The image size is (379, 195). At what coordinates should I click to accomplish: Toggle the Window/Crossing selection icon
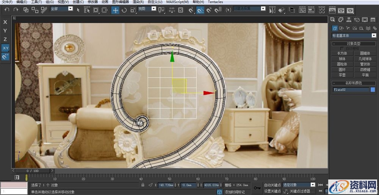[x=105, y=10]
